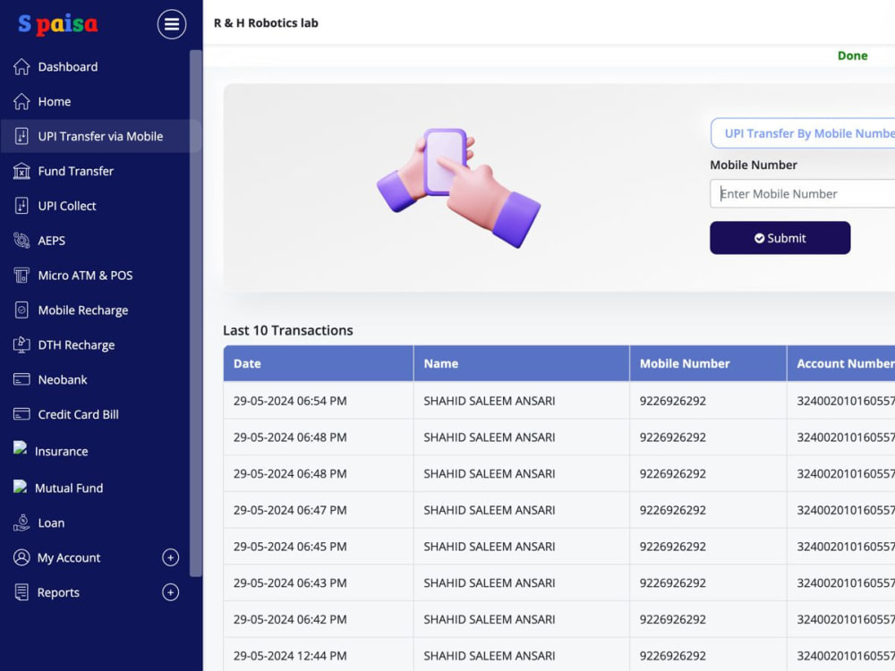Image resolution: width=895 pixels, height=671 pixels.
Task: Click the Mobile Number field label
Action: click(x=754, y=165)
